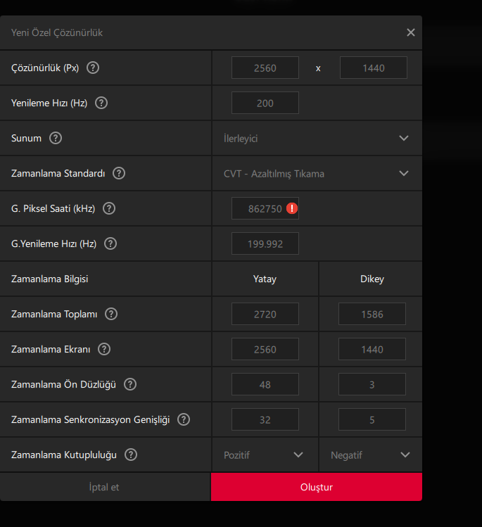Open help for Zamanlama Senkronizasyon Genişliği
Viewport: 482px width, 527px height.
pyautogui.click(x=184, y=419)
